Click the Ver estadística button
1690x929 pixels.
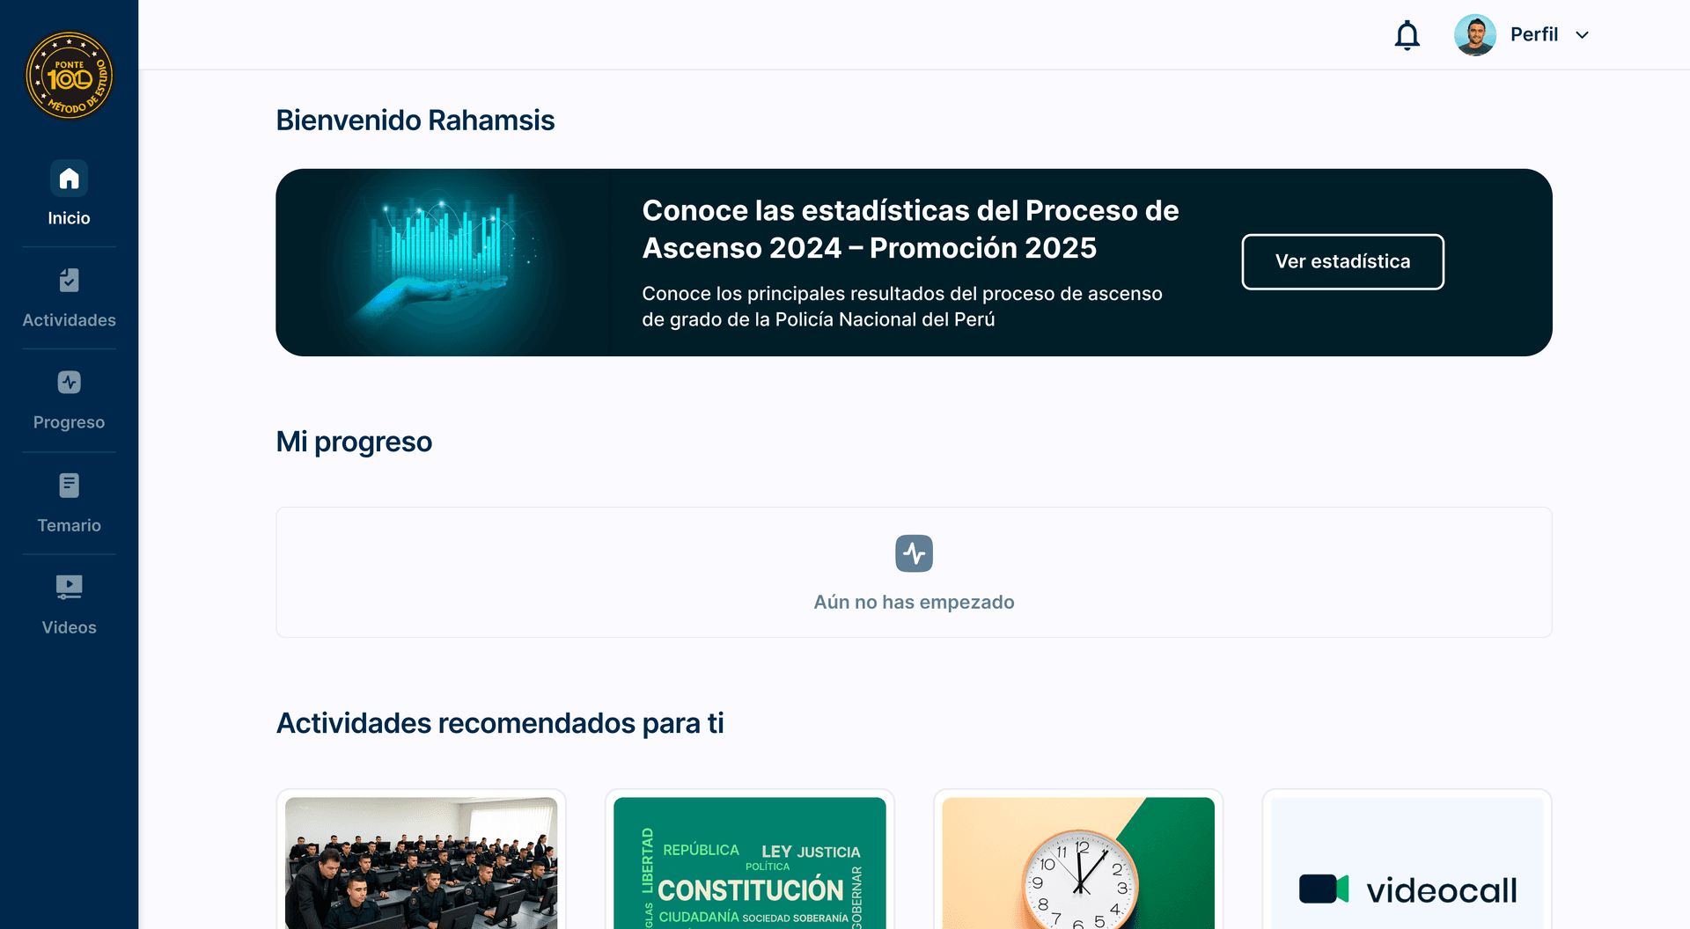1341,261
